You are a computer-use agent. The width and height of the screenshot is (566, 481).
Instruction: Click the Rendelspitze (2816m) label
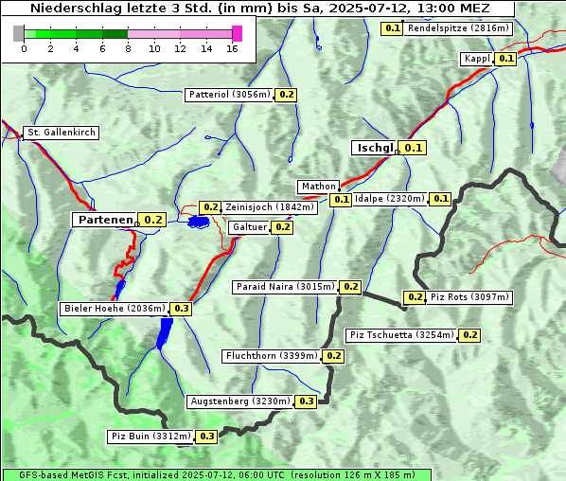(458, 28)
